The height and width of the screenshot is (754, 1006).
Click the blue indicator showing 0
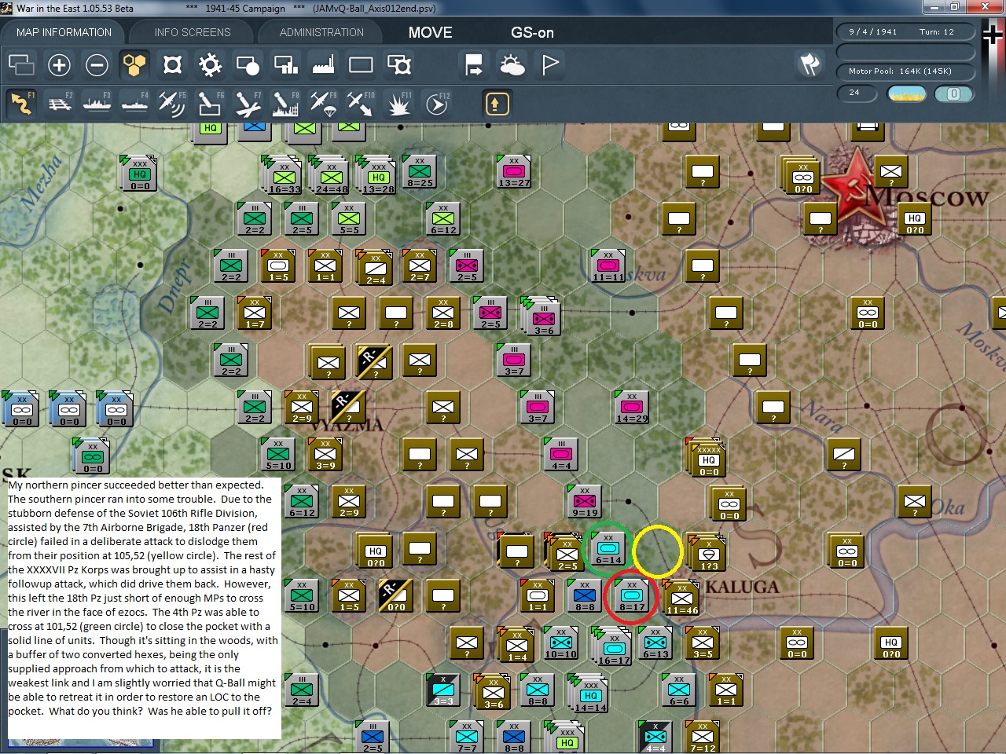[x=953, y=93]
